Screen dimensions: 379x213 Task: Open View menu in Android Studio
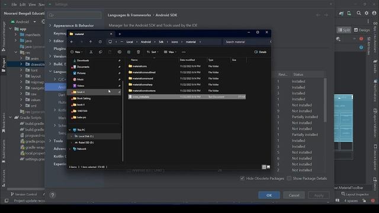tap(32, 5)
